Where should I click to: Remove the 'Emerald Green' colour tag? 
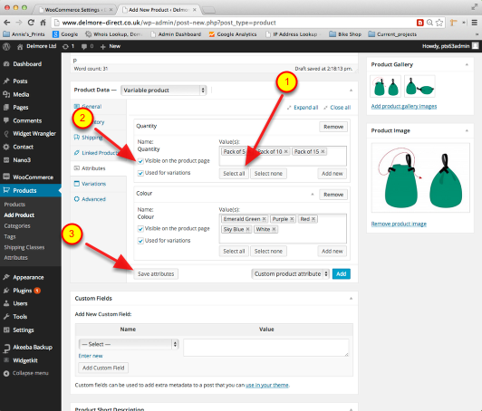[264, 219]
